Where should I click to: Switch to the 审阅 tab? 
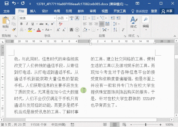(93, 11)
